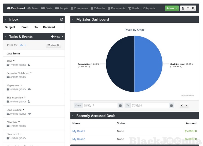Collapse the My Sales Dashboard panel
203x146 pixels.
(73, 19)
